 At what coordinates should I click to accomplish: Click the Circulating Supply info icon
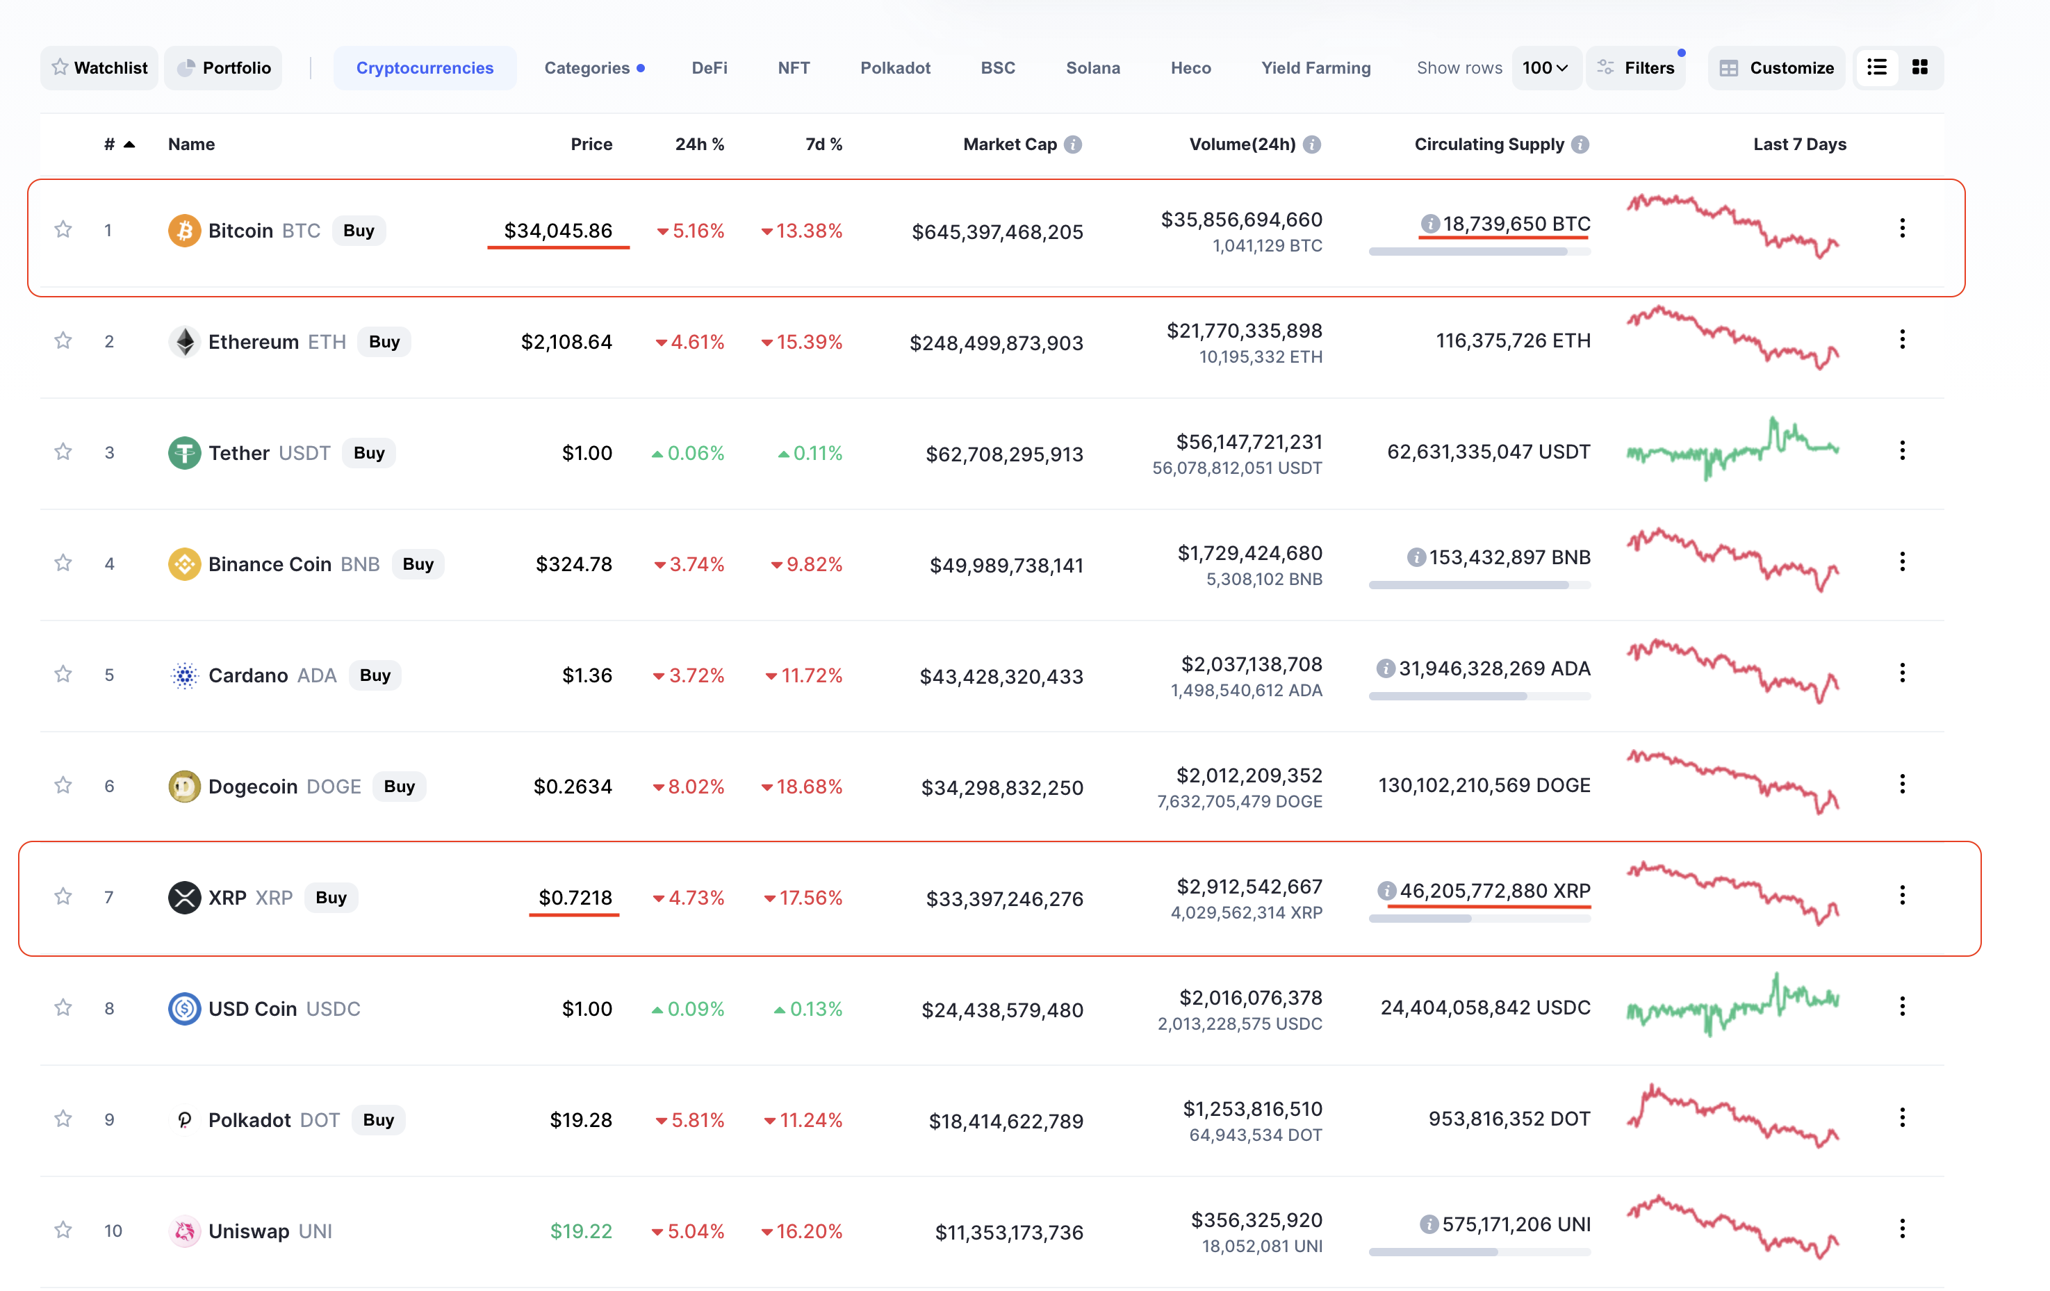click(1580, 144)
